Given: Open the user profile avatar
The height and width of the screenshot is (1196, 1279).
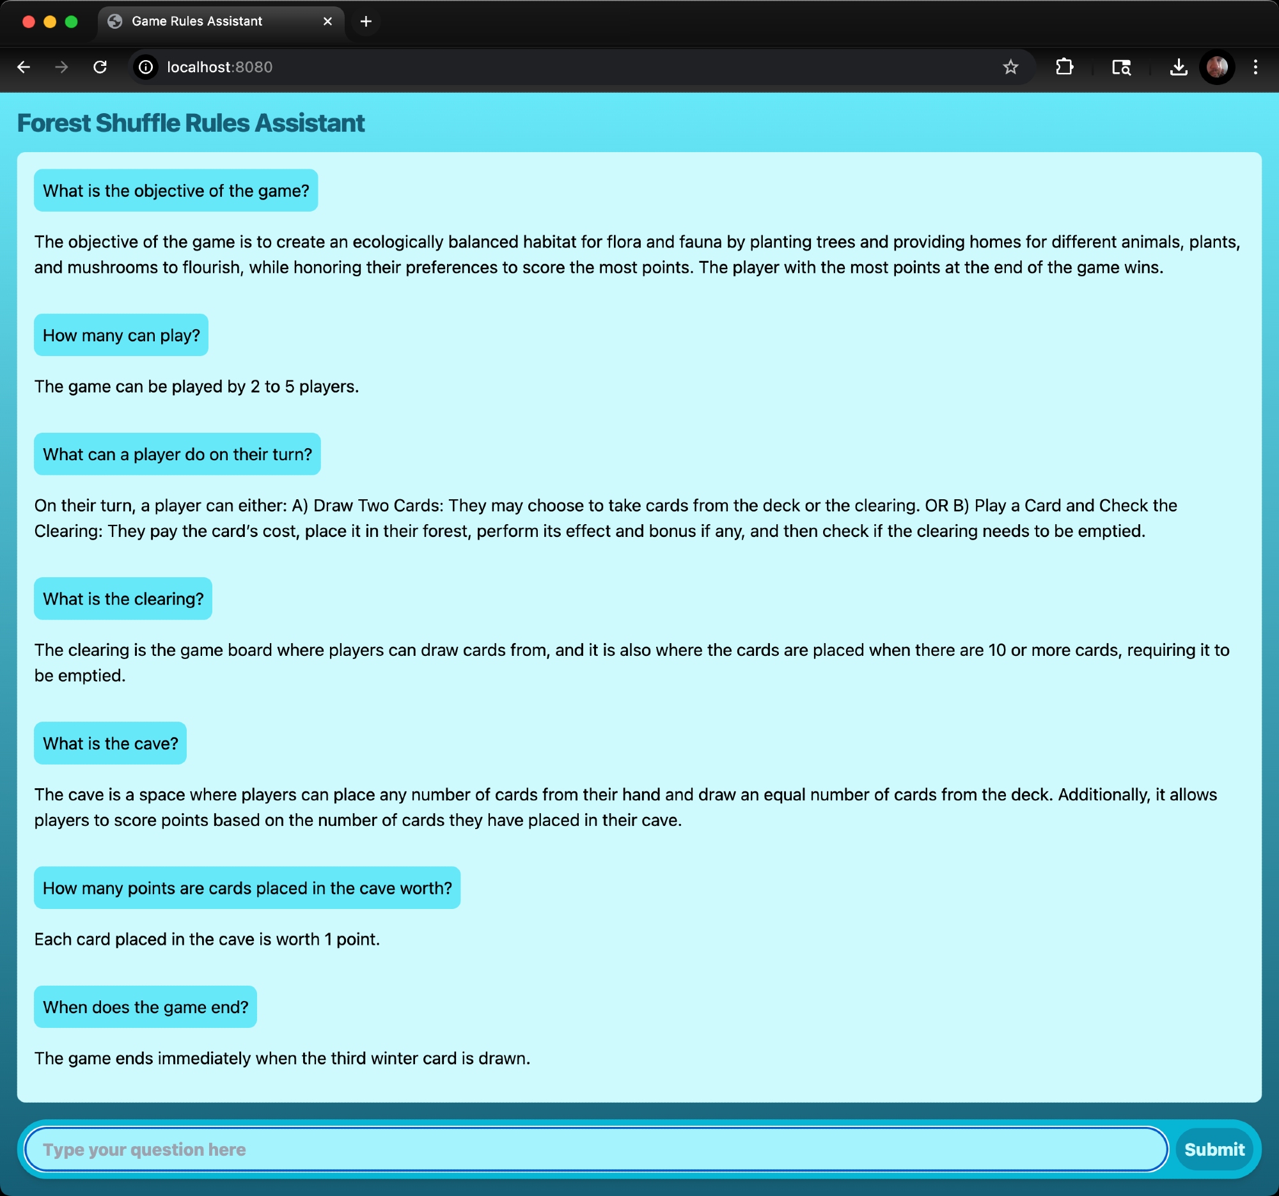Looking at the screenshot, I should point(1216,67).
